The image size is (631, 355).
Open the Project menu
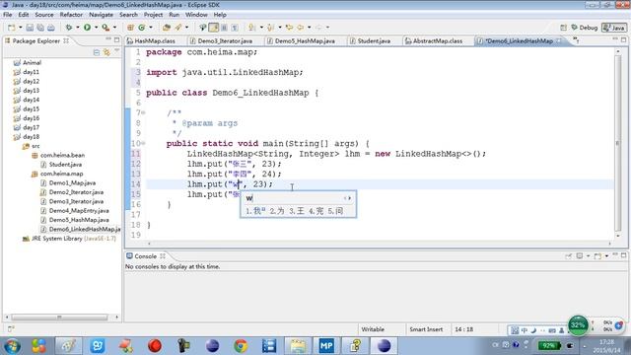(x=154, y=15)
